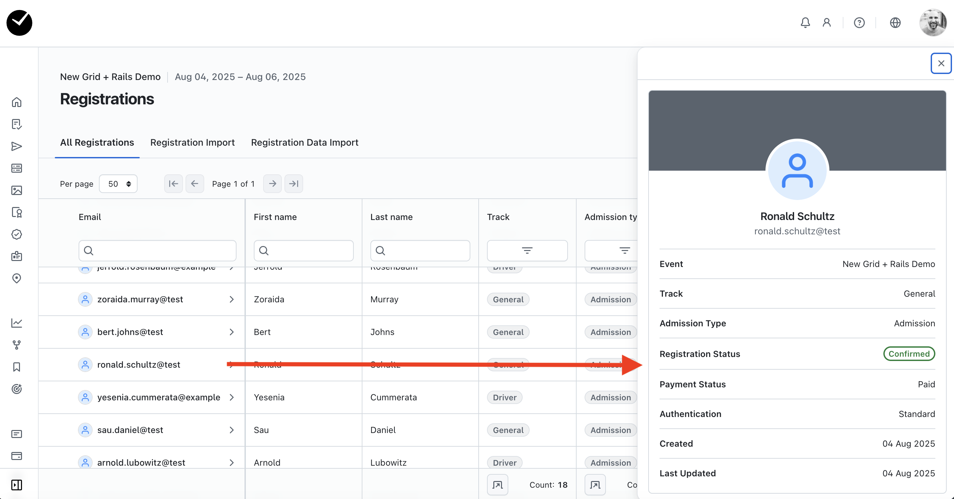Click the bookmark icon in sidebar
The width and height of the screenshot is (954, 499).
click(17, 367)
